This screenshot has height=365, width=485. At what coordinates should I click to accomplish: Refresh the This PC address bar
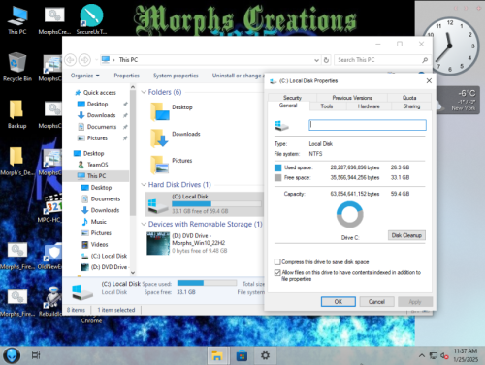326,60
